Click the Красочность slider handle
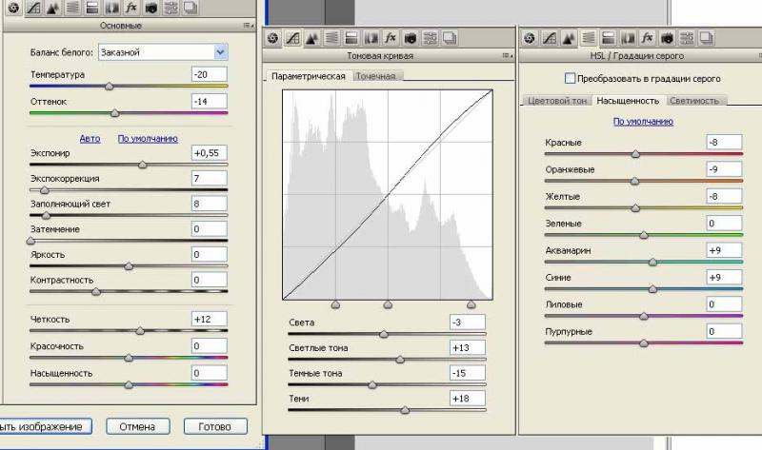The image size is (762, 450). click(x=129, y=359)
